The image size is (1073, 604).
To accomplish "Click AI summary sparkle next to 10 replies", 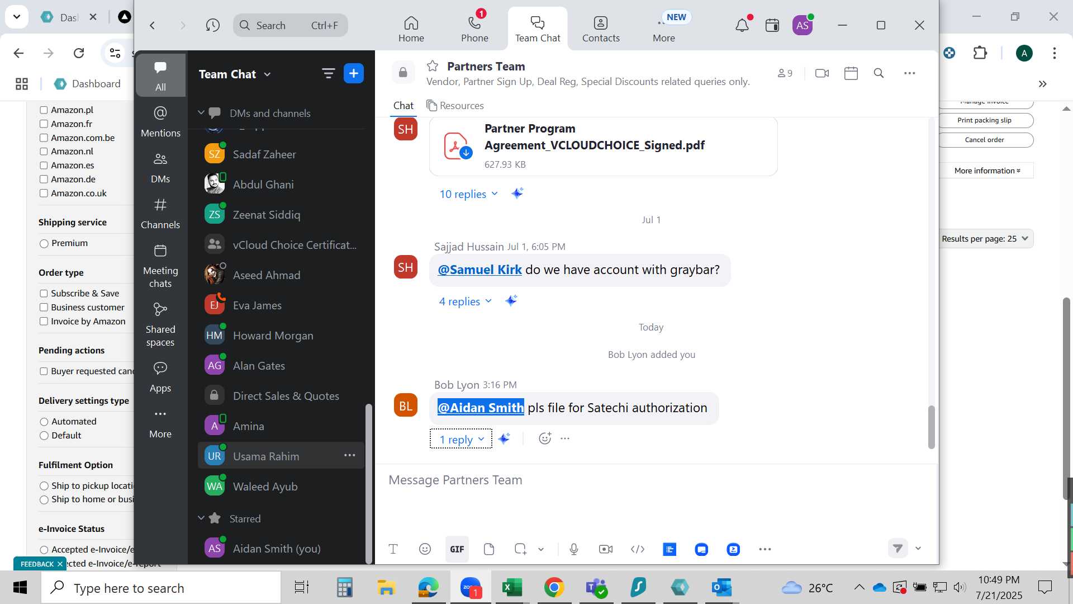I will click(517, 194).
